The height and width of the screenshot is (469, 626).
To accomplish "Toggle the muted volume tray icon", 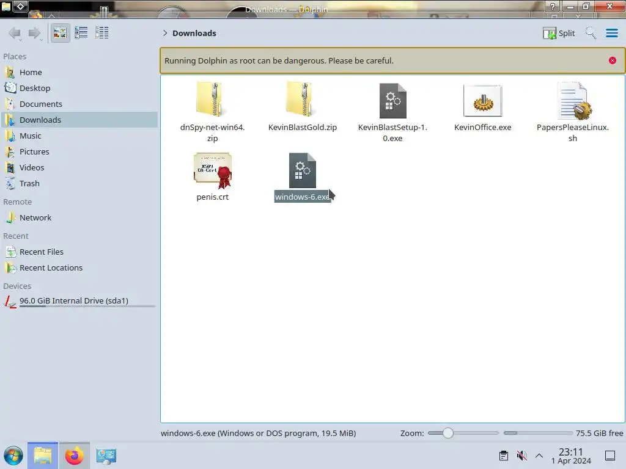I will click(x=521, y=456).
